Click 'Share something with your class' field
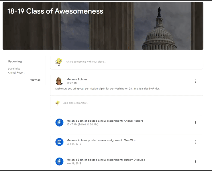The width and height of the screenshot is (212, 171). tap(127, 62)
